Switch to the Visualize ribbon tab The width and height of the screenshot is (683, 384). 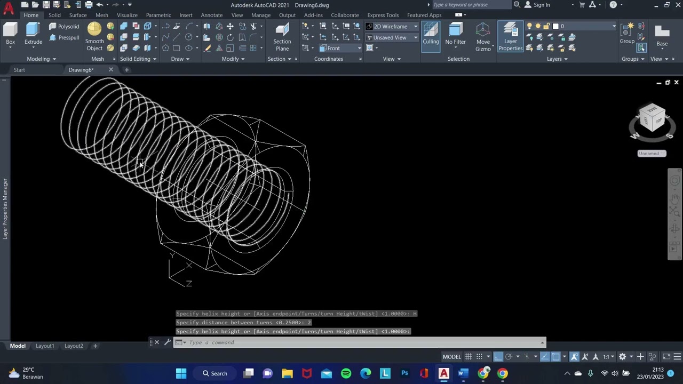coord(127,15)
